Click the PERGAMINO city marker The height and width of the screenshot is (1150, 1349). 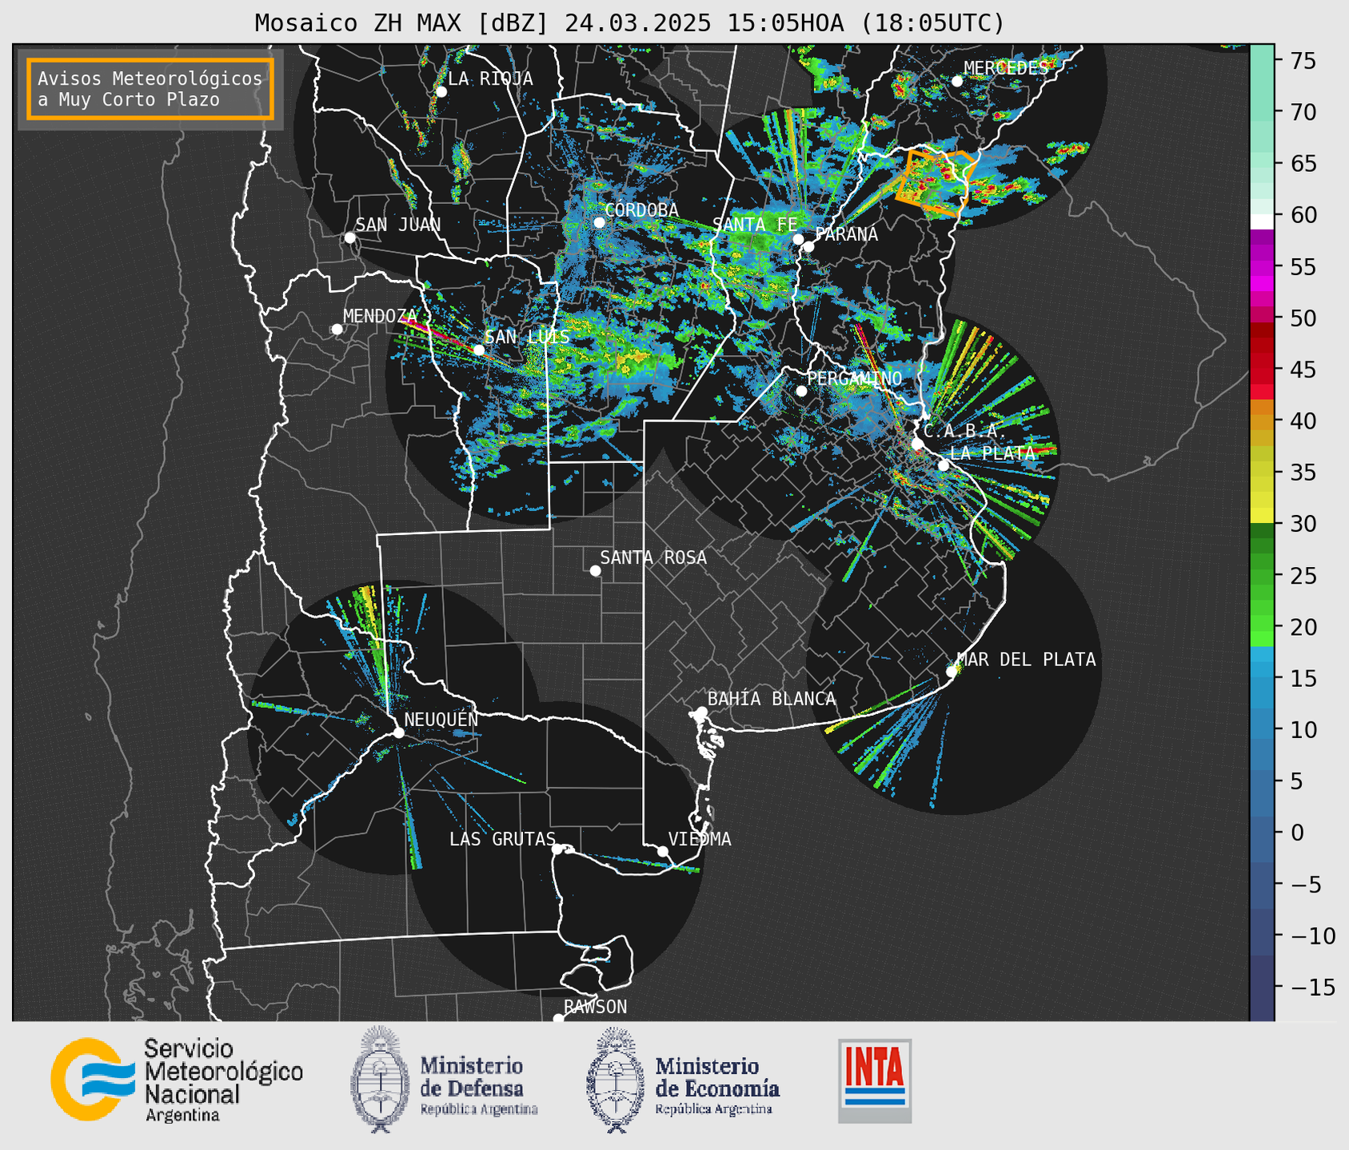tap(801, 391)
